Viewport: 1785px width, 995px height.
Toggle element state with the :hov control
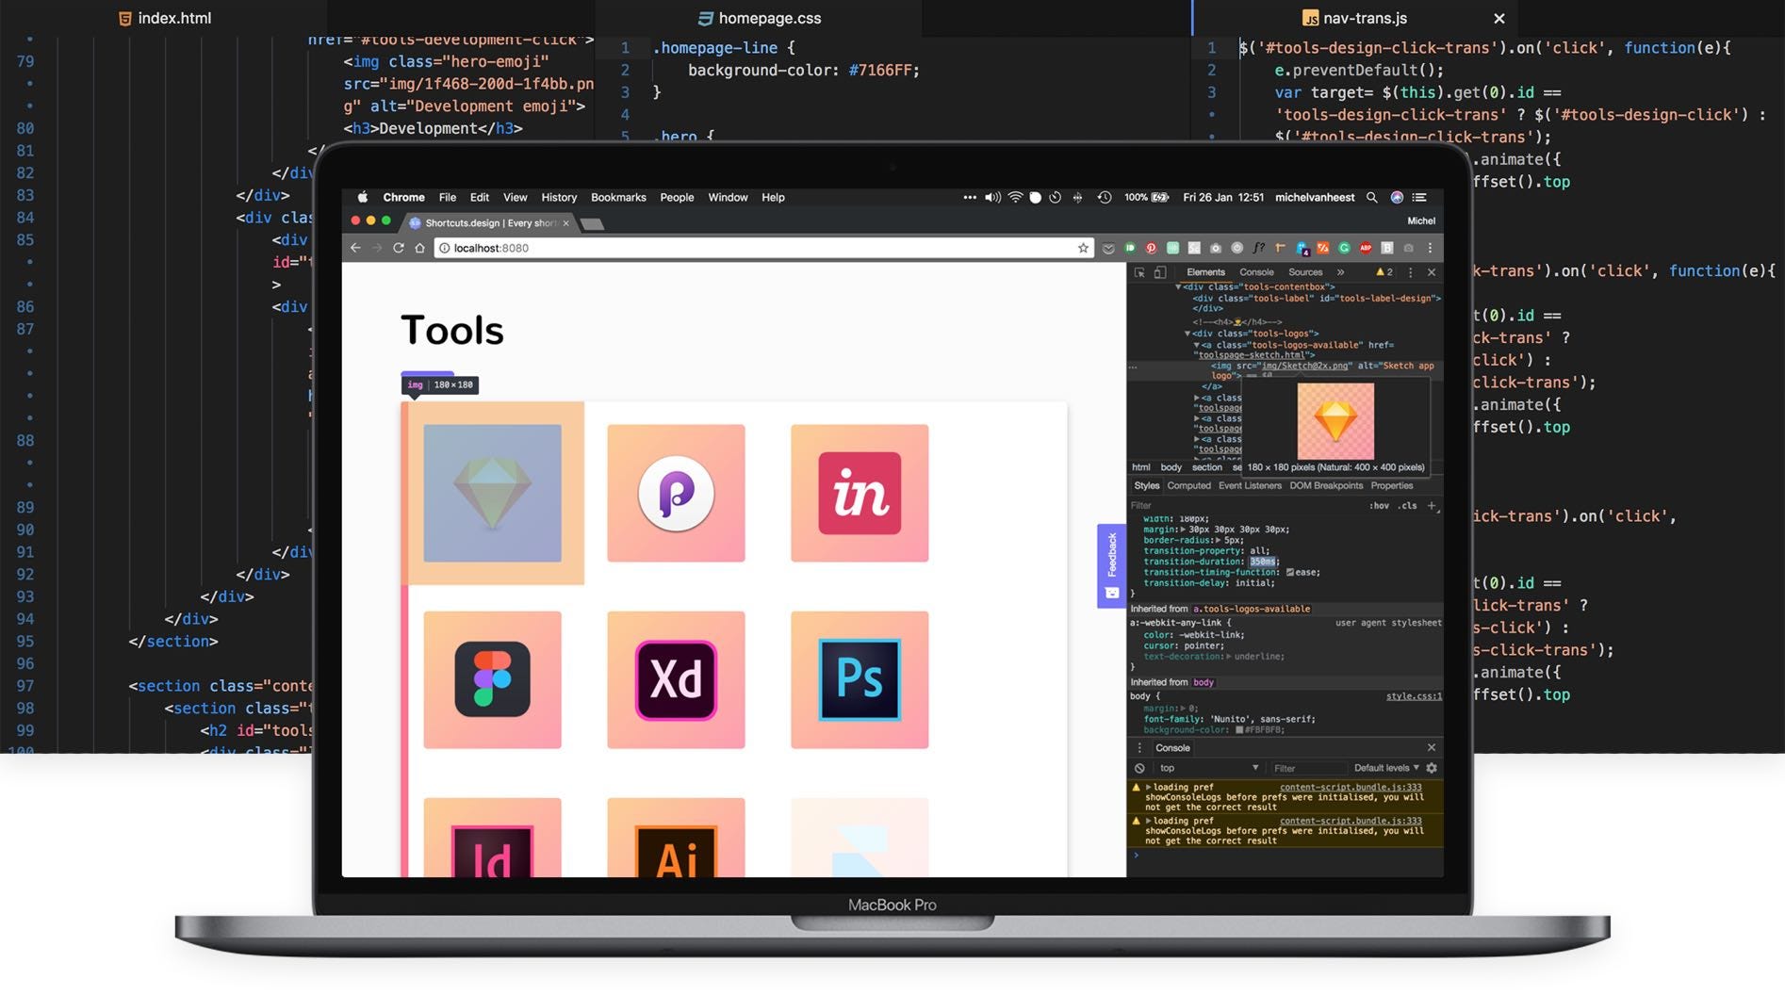(1379, 505)
